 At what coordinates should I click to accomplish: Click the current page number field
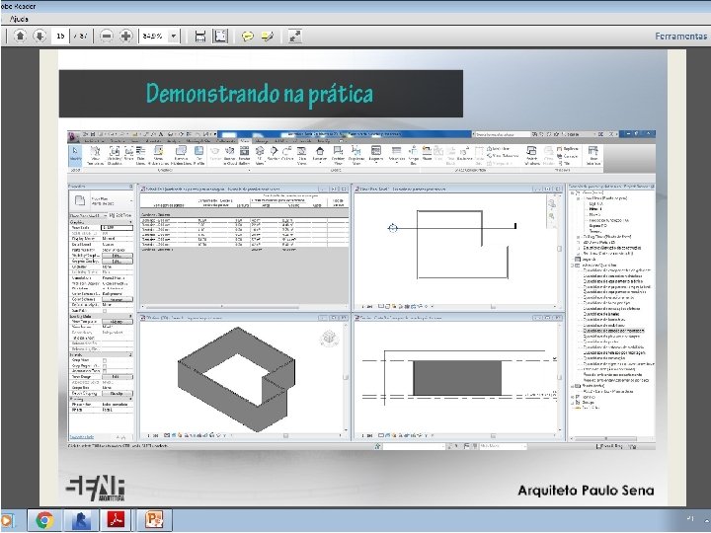(60, 36)
